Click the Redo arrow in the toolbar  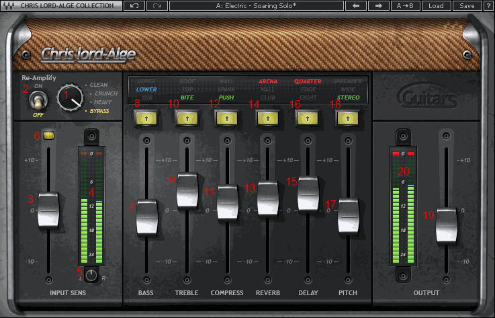click(x=156, y=5)
